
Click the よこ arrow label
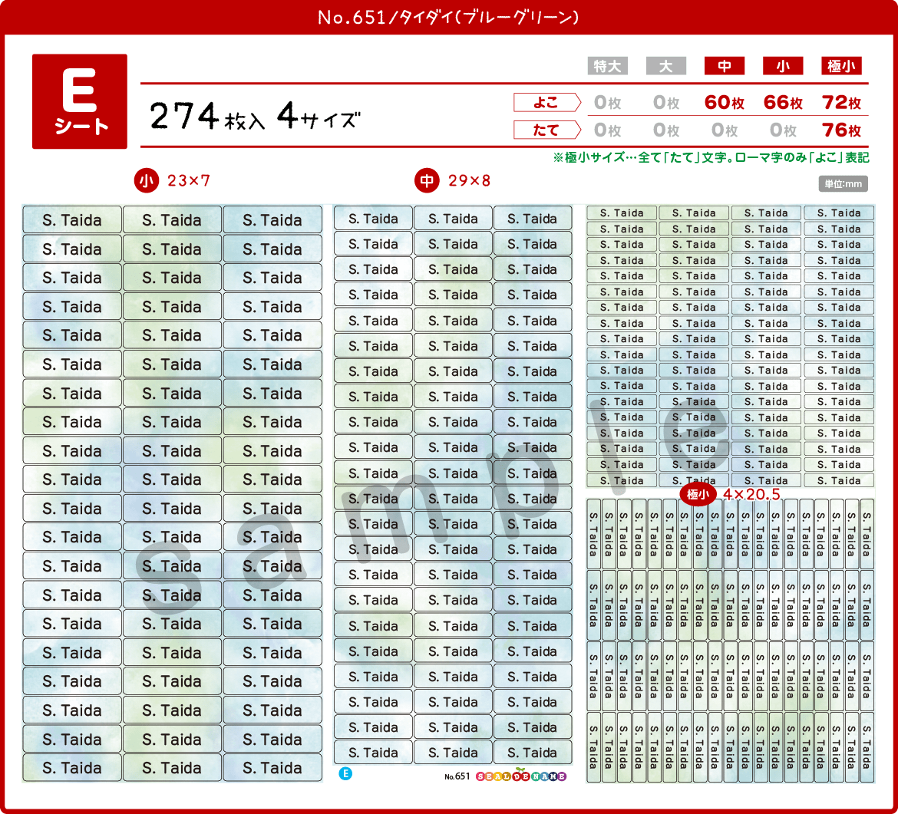[x=547, y=103]
